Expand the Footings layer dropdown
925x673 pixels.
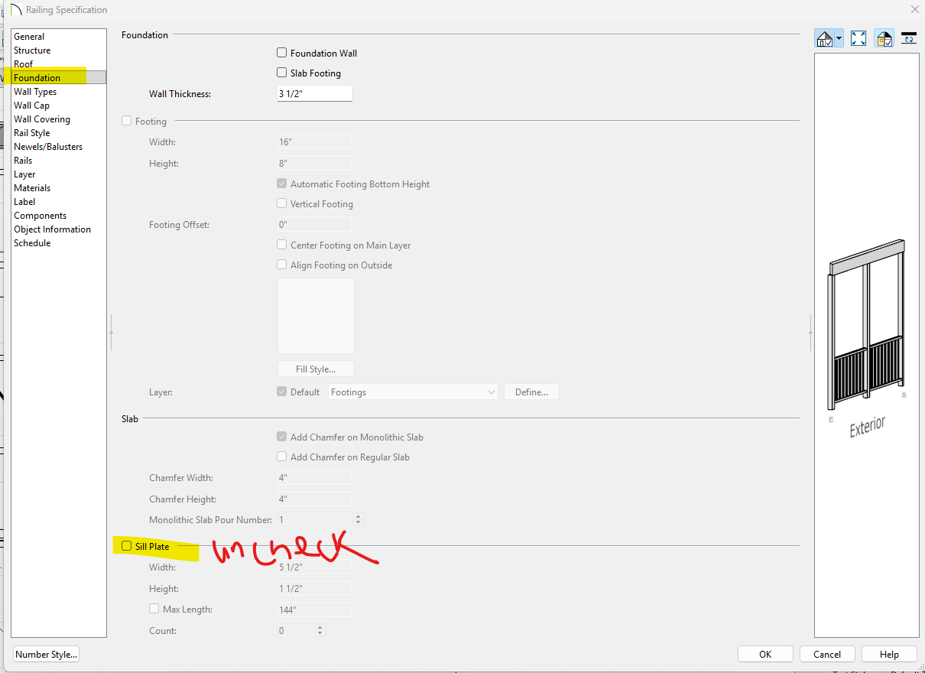[491, 392]
